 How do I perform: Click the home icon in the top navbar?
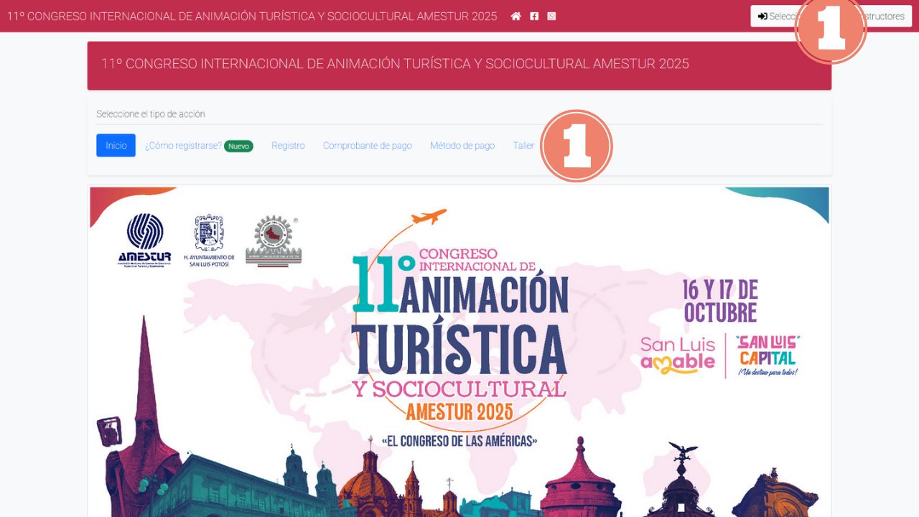pyautogui.click(x=516, y=16)
